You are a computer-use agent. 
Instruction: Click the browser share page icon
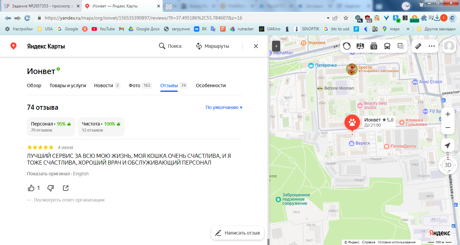click(x=335, y=18)
